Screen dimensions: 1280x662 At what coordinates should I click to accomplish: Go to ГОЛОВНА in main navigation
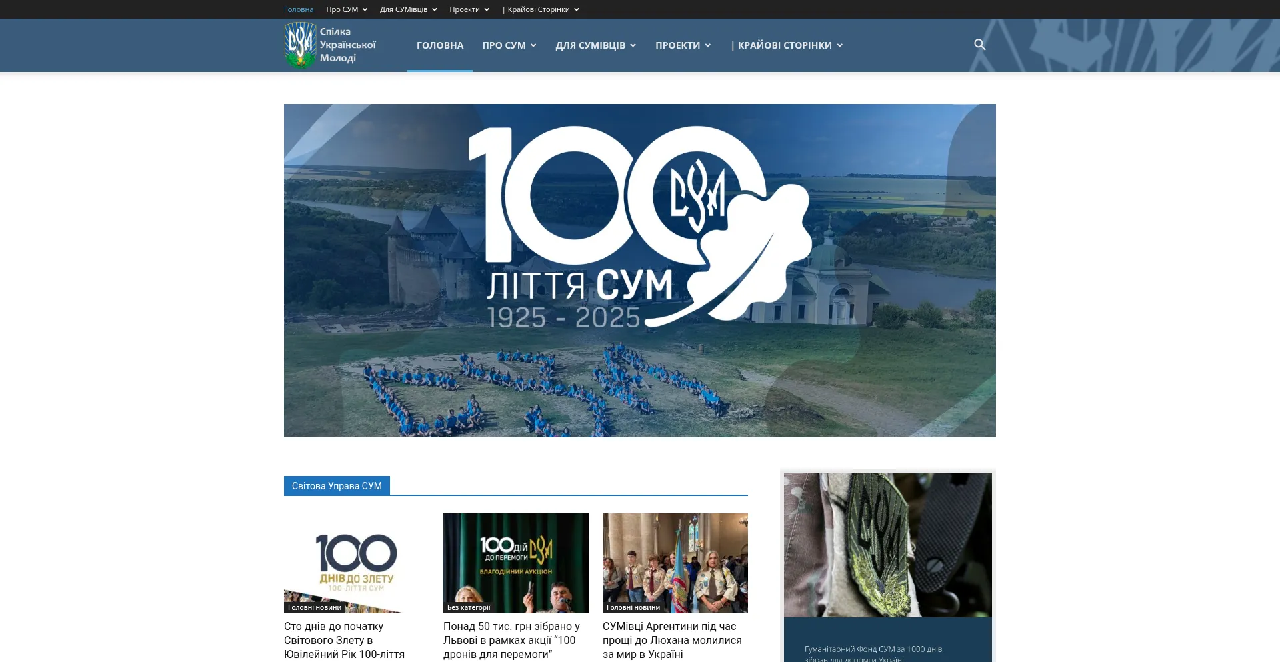(x=440, y=45)
